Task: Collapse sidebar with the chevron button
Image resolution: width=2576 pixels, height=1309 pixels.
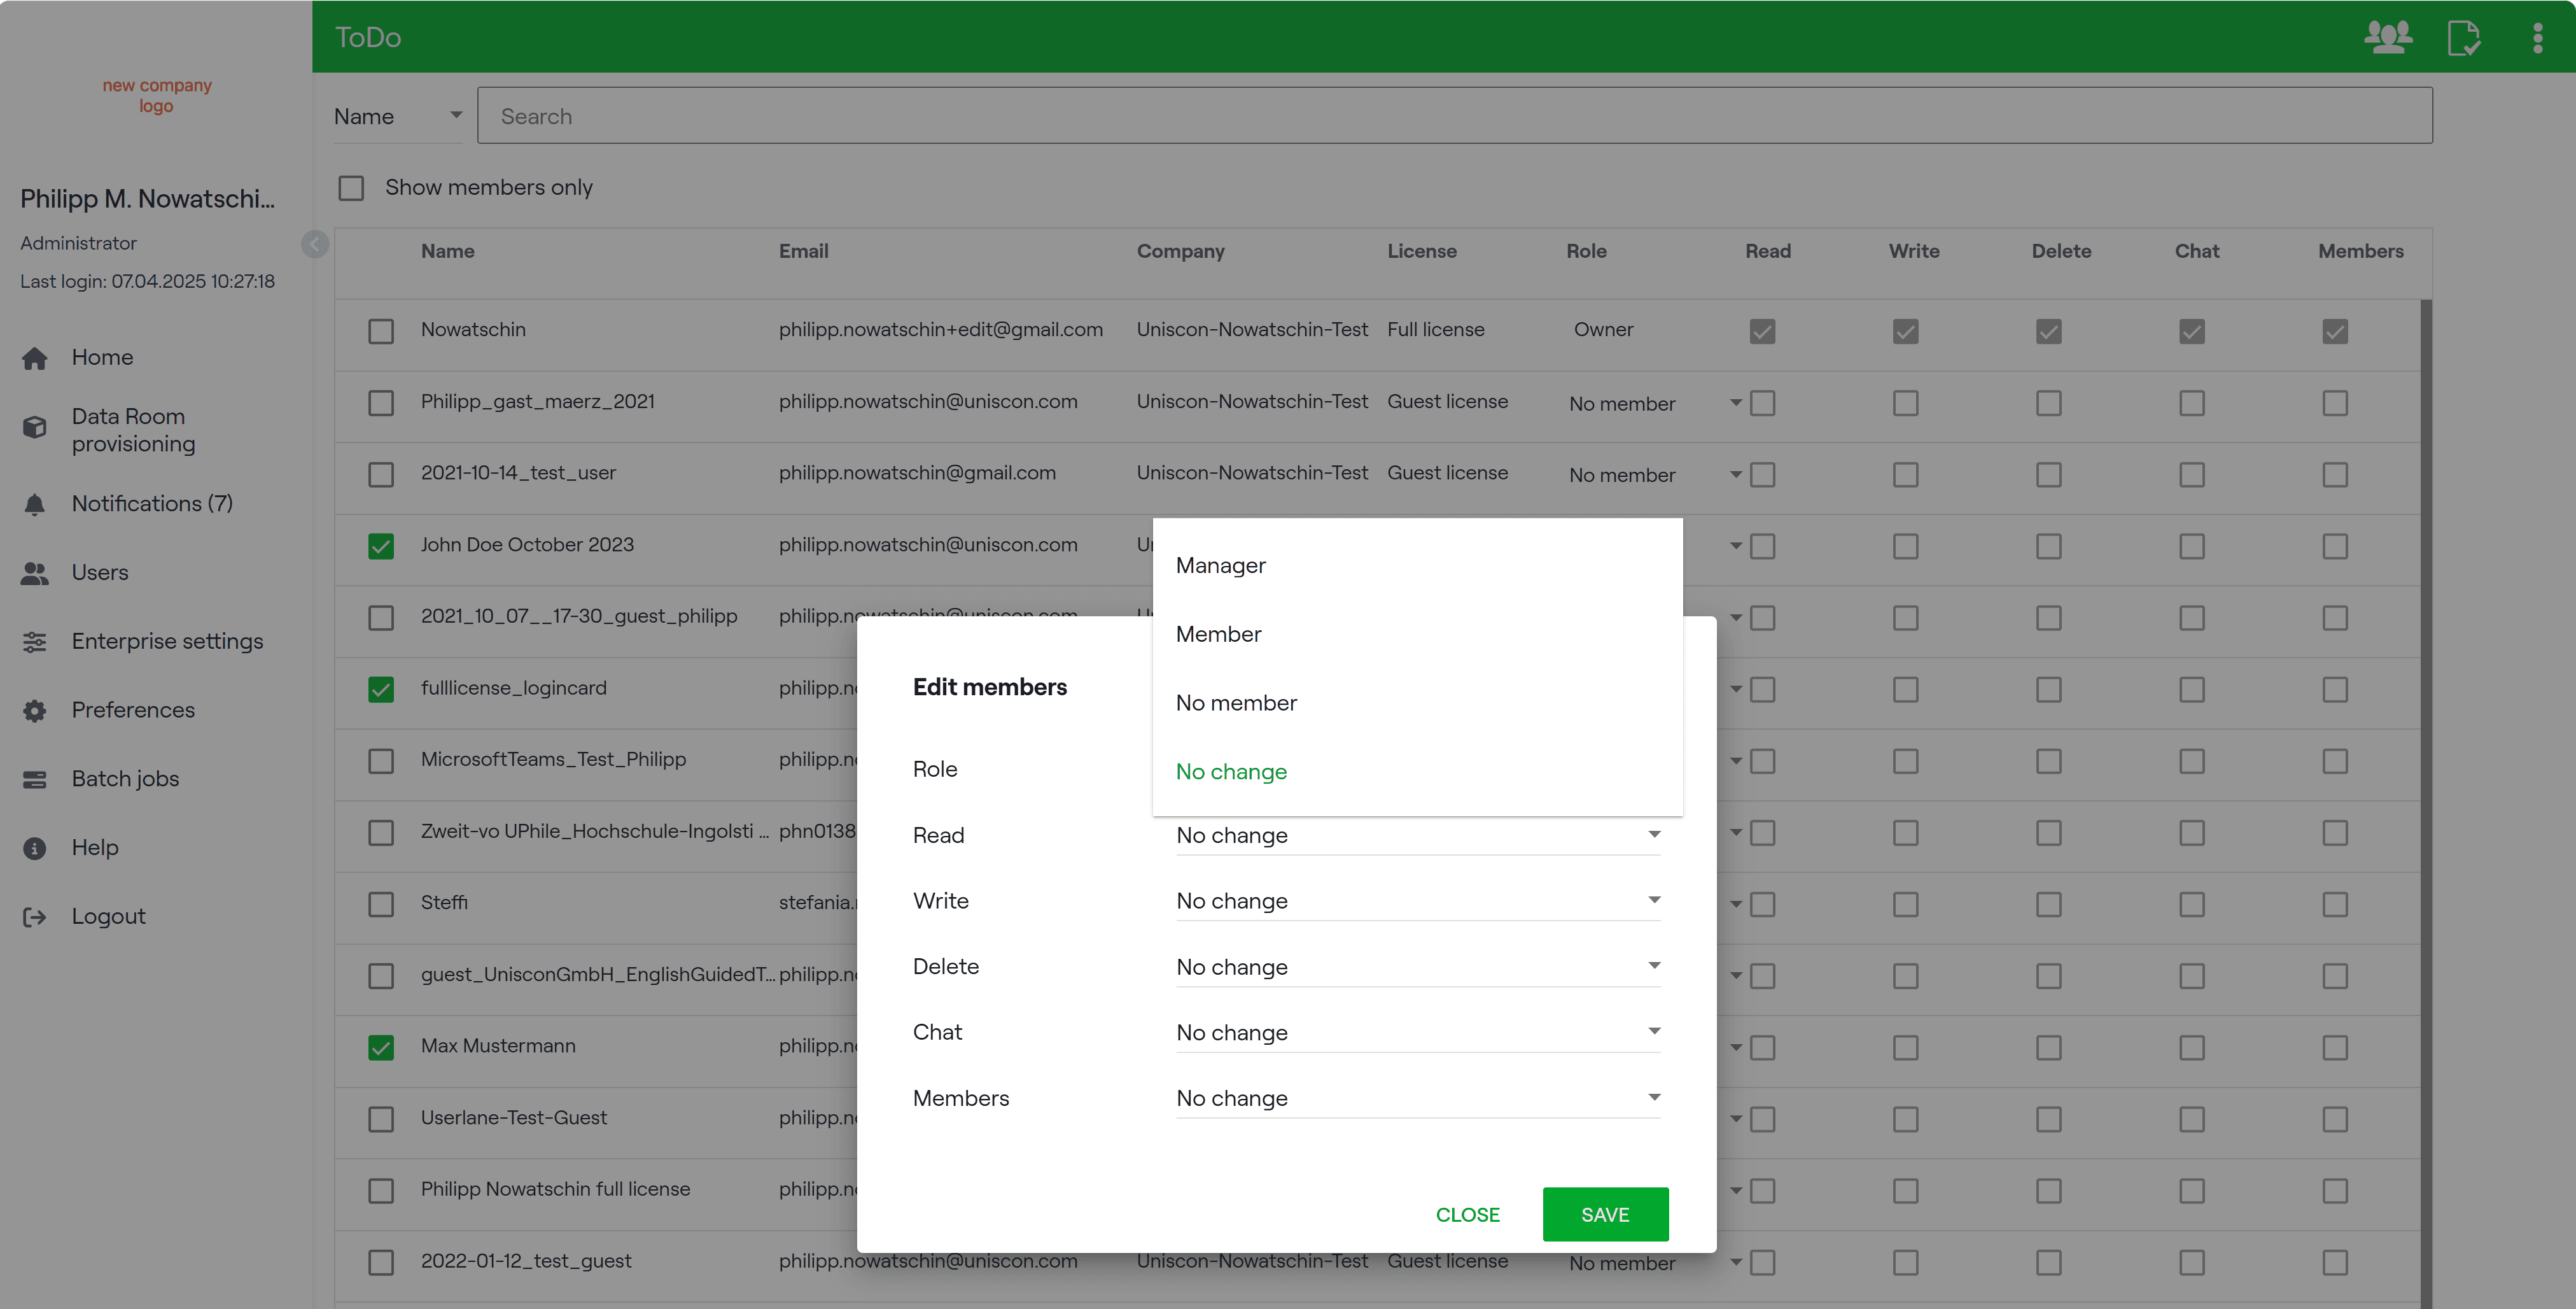Action: pos(315,244)
